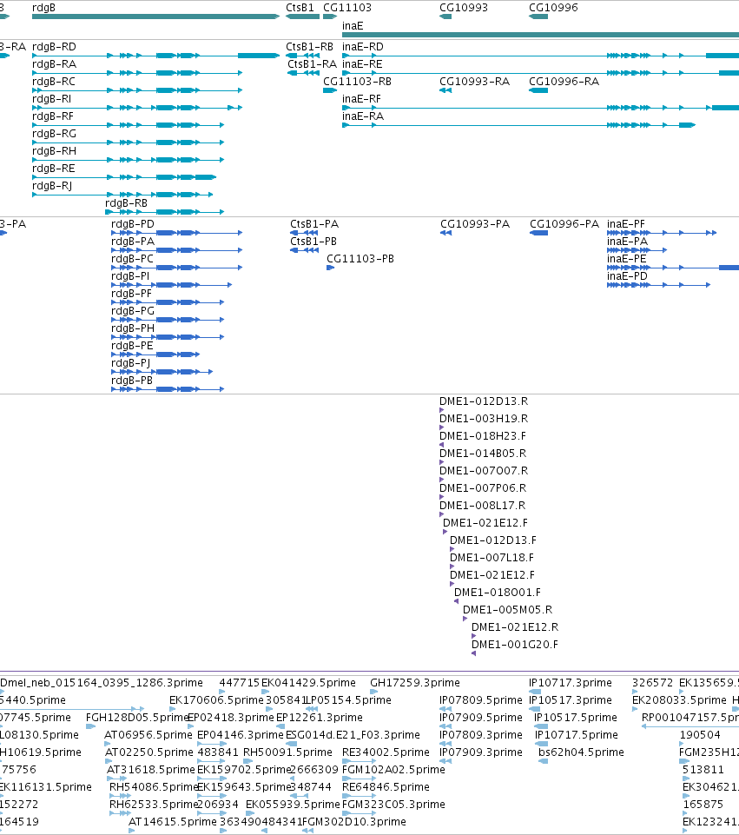The width and height of the screenshot is (739, 835).
Task: Click the IP10517.5prime EST label
Action: [x=576, y=718]
